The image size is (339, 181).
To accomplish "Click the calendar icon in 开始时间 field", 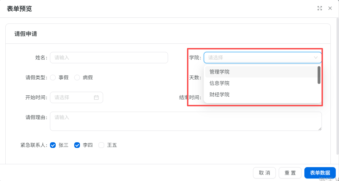I will (x=96, y=97).
